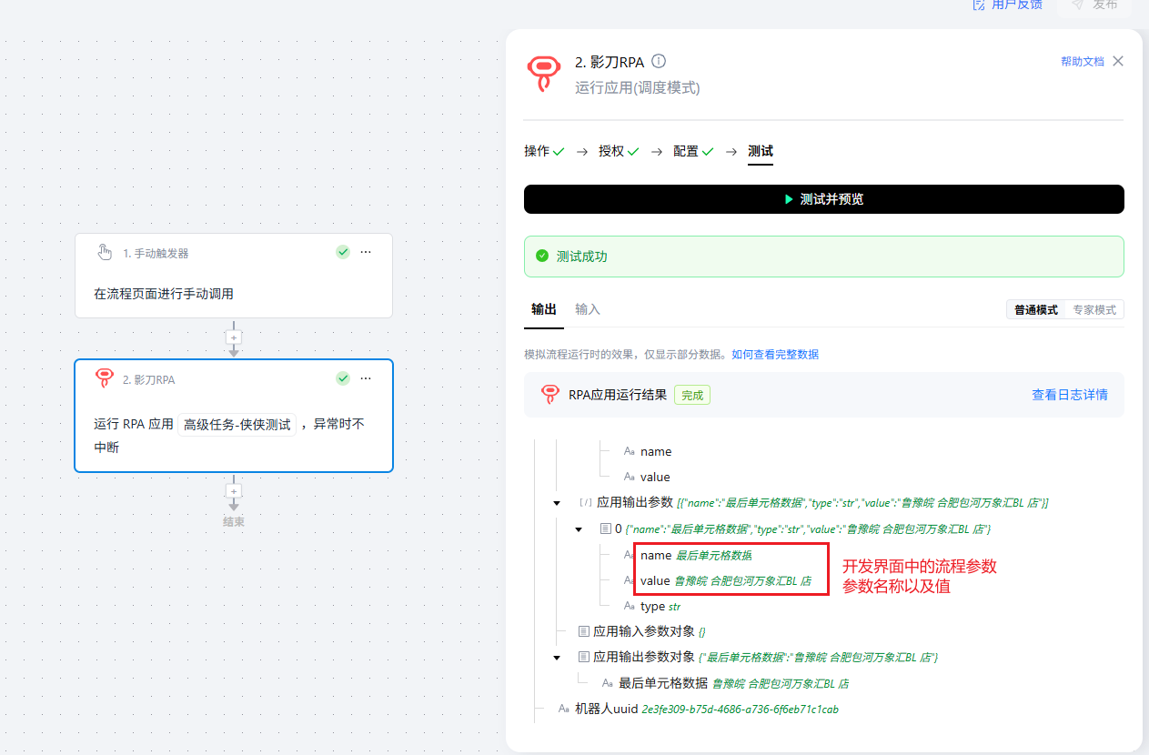Click the upper value tree row without value

click(647, 478)
